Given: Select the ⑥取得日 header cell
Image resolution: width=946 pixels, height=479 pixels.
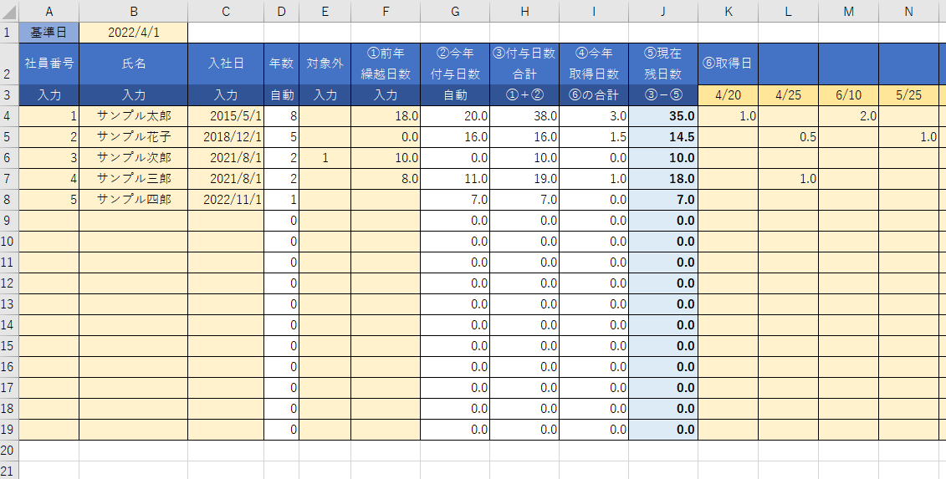Looking at the screenshot, I should (x=728, y=64).
